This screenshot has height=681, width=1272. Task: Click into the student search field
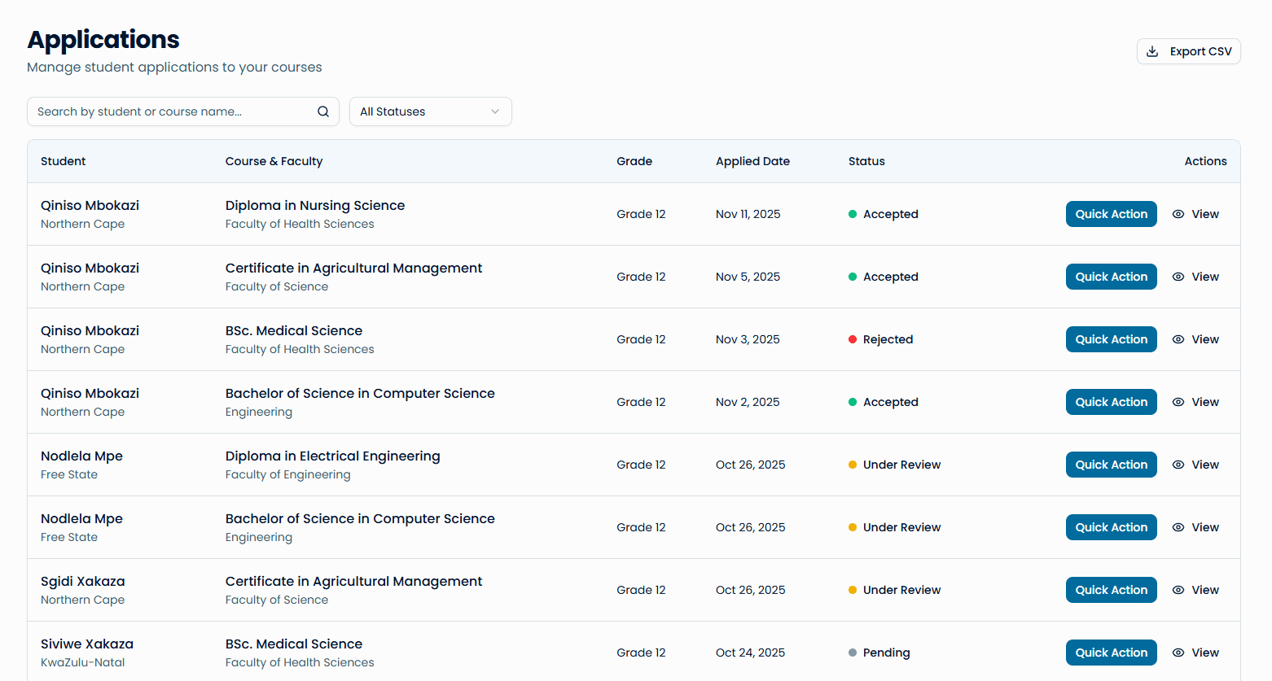(x=163, y=111)
